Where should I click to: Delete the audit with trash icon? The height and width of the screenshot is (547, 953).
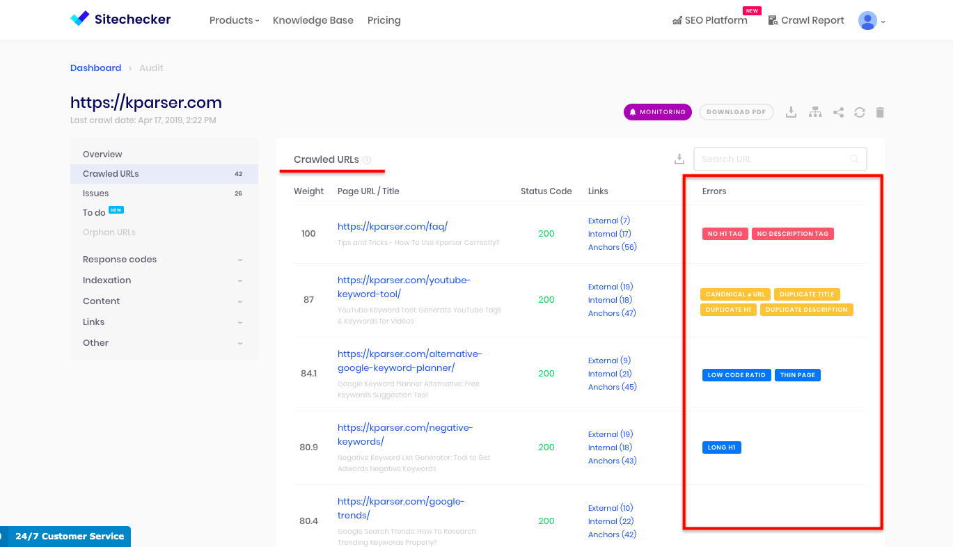[x=880, y=112]
